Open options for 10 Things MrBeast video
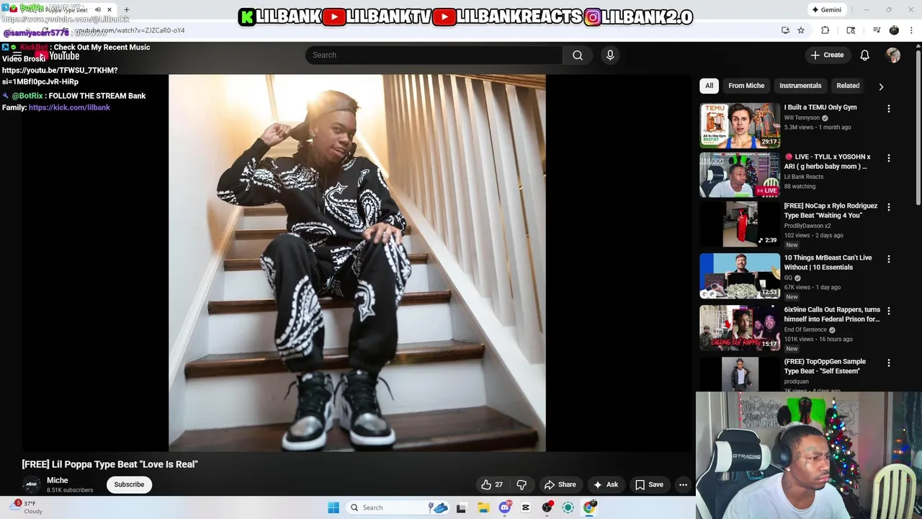The width and height of the screenshot is (922, 519). click(x=888, y=259)
